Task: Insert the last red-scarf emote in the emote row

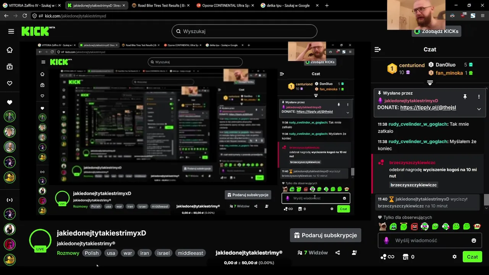Action: pyautogui.click(x=477, y=226)
